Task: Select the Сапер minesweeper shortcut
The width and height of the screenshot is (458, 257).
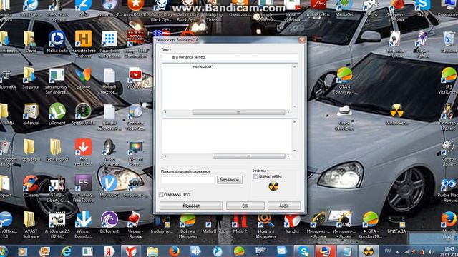Action: tap(448, 153)
